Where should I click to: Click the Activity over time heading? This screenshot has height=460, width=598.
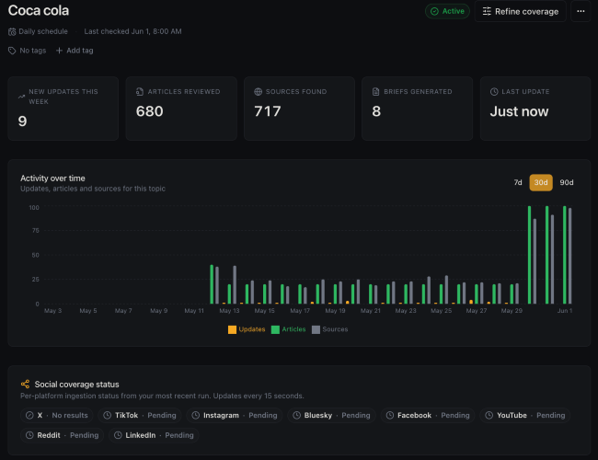pyautogui.click(x=52, y=178)
